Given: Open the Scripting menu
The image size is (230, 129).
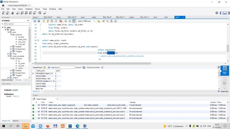Looking at the screenshot, I should (x=52, y=9).
